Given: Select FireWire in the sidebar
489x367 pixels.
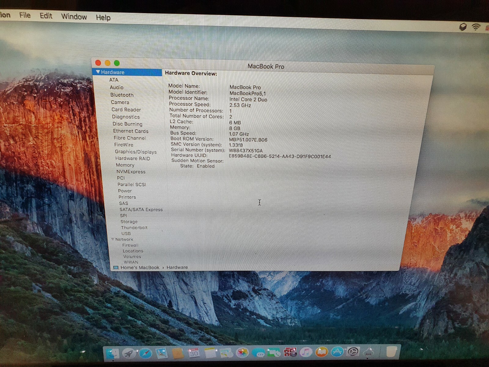Looking at the screenshot, I should (124, 145).
